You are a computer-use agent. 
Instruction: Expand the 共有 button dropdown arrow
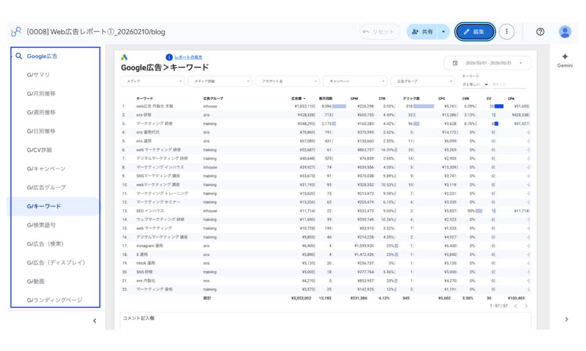click(442, 33)
